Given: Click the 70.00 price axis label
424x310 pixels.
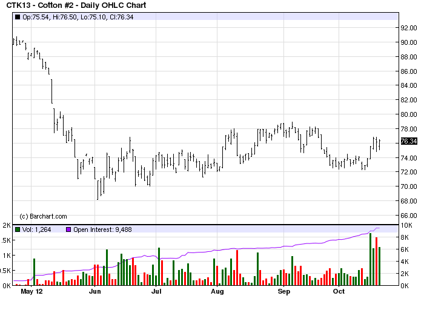Looking at the screenshot, I should click(409, 186).
